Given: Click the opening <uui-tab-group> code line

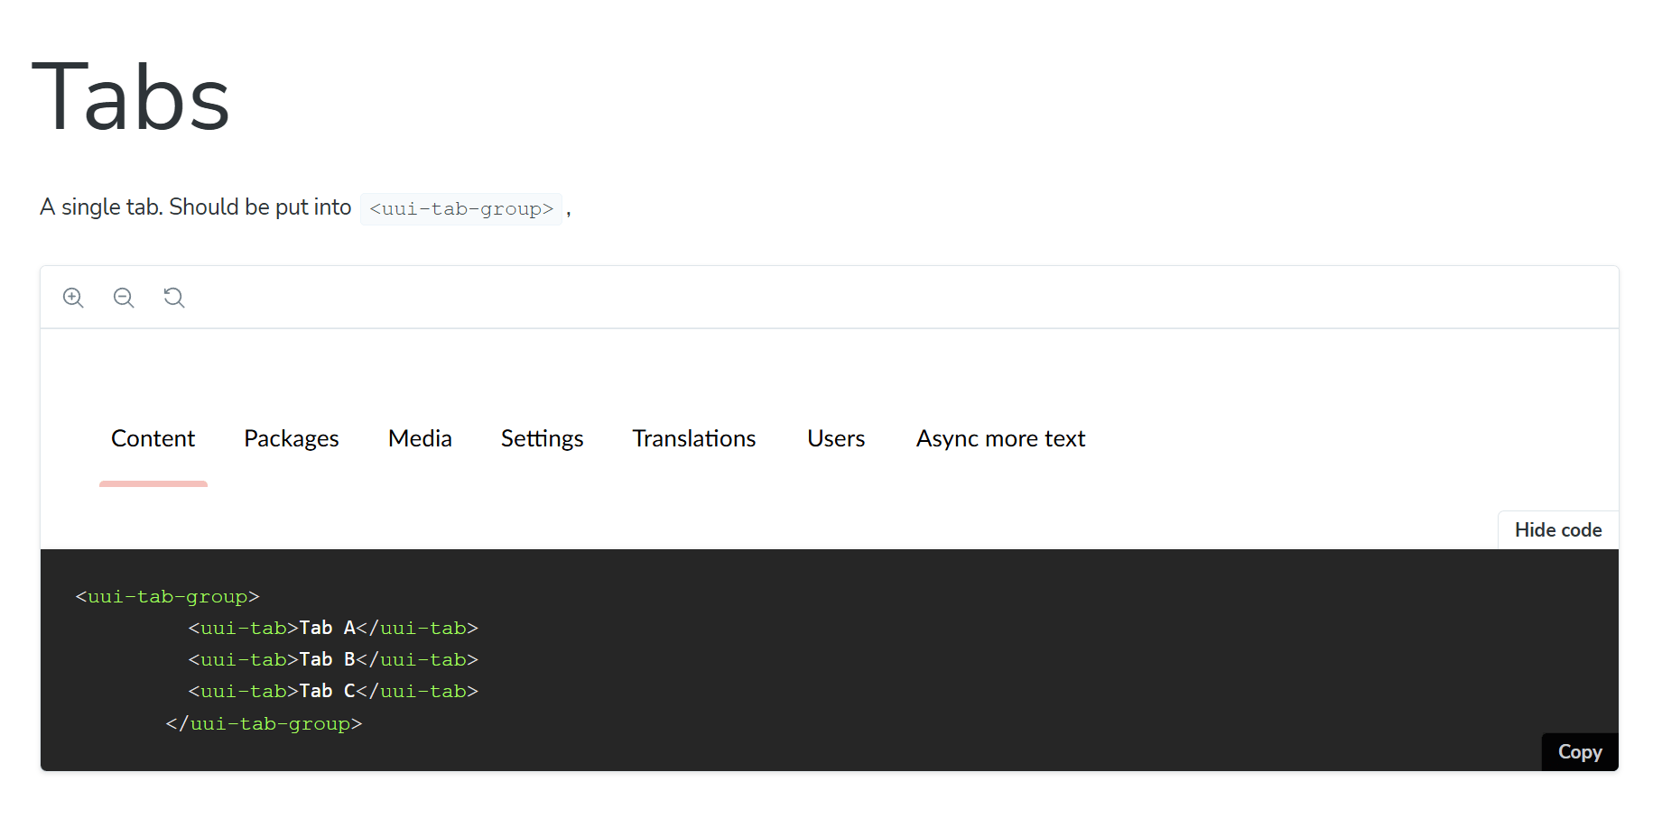Looking at the screenshot, I should (x=168, y=596).
